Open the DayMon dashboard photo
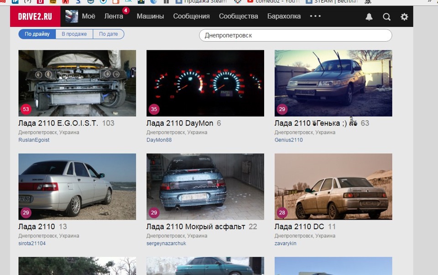 click(205, 83)
